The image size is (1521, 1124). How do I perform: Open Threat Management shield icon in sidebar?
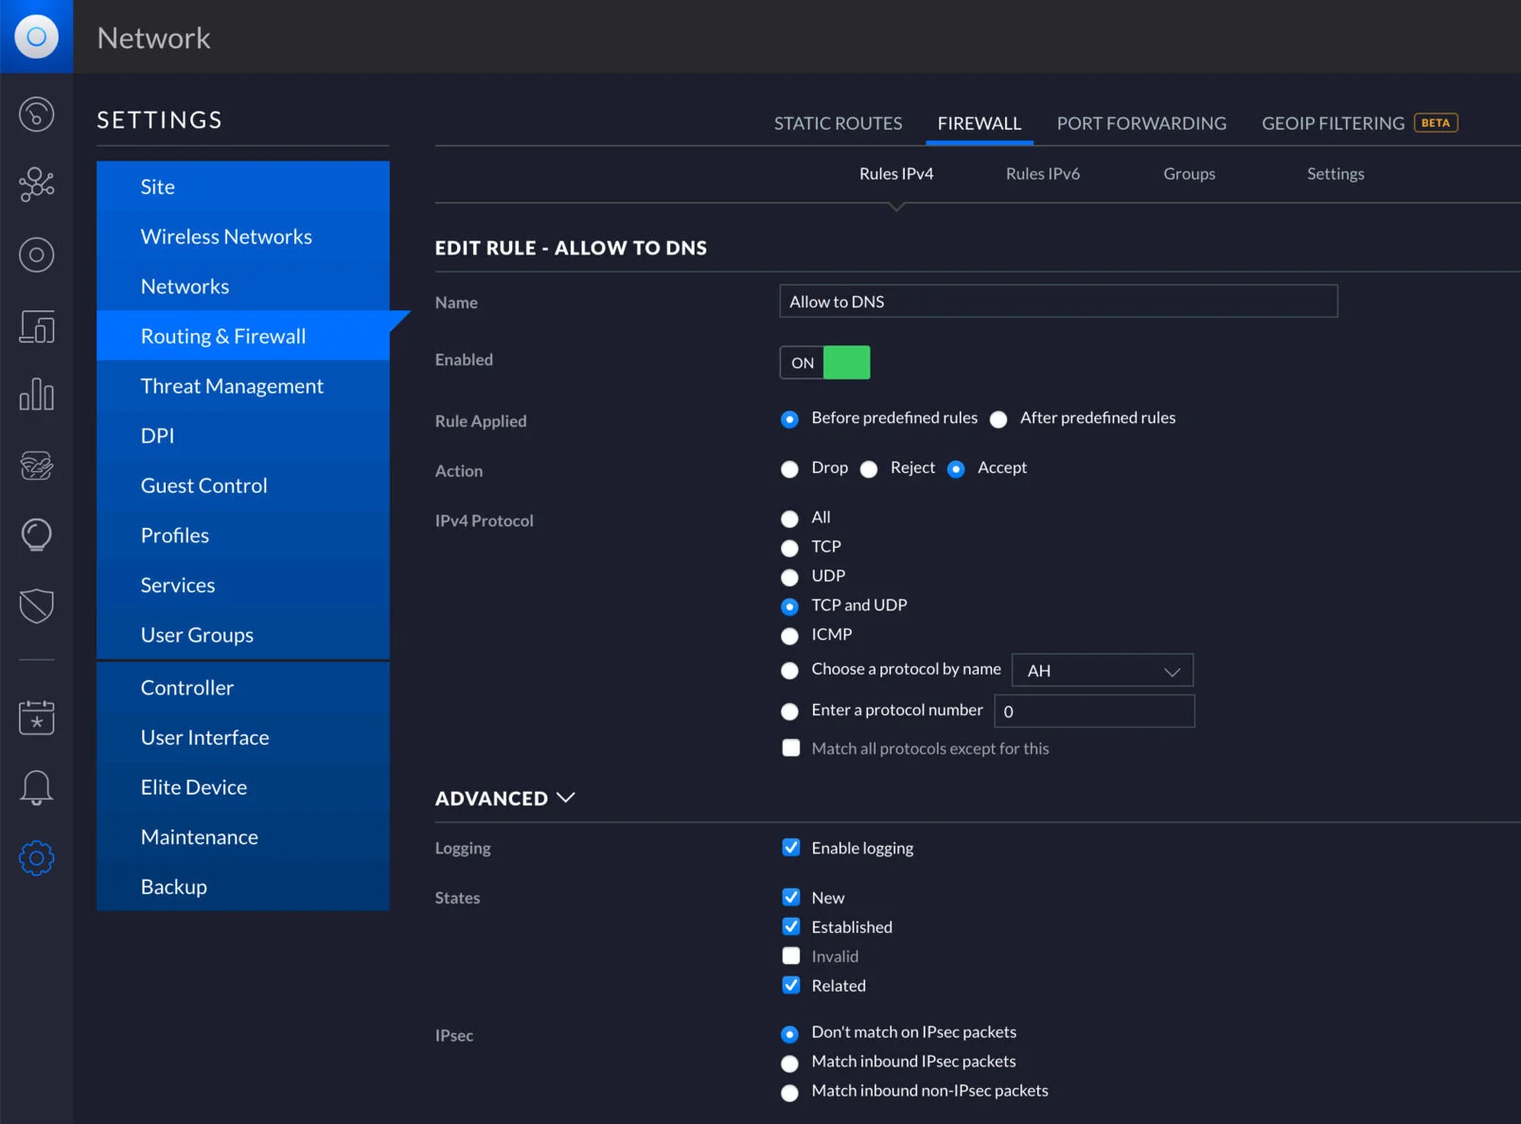pyautogui.click(x=37, y=606)
